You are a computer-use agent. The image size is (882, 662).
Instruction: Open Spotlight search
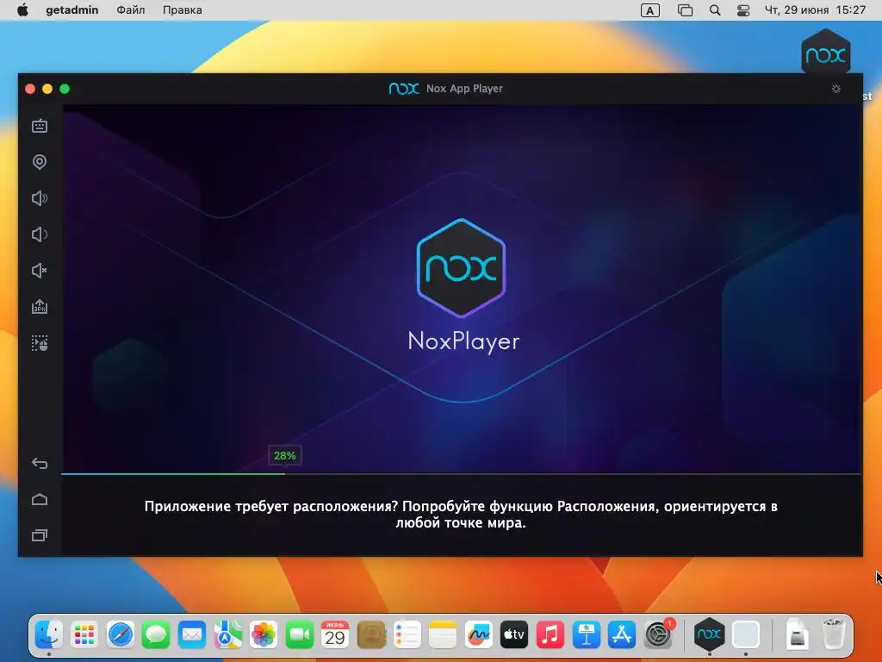pos(715,10)
